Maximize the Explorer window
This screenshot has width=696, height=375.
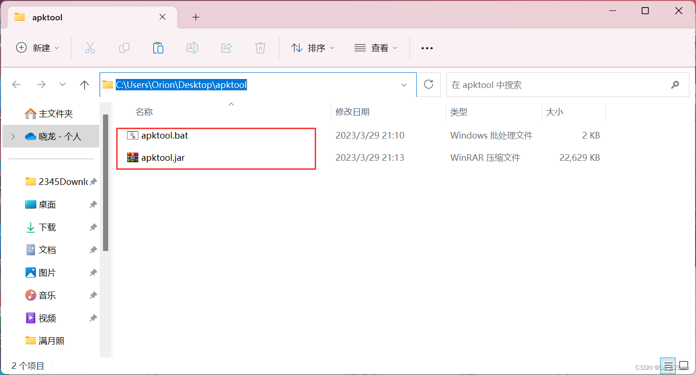(x=645, y=11)
